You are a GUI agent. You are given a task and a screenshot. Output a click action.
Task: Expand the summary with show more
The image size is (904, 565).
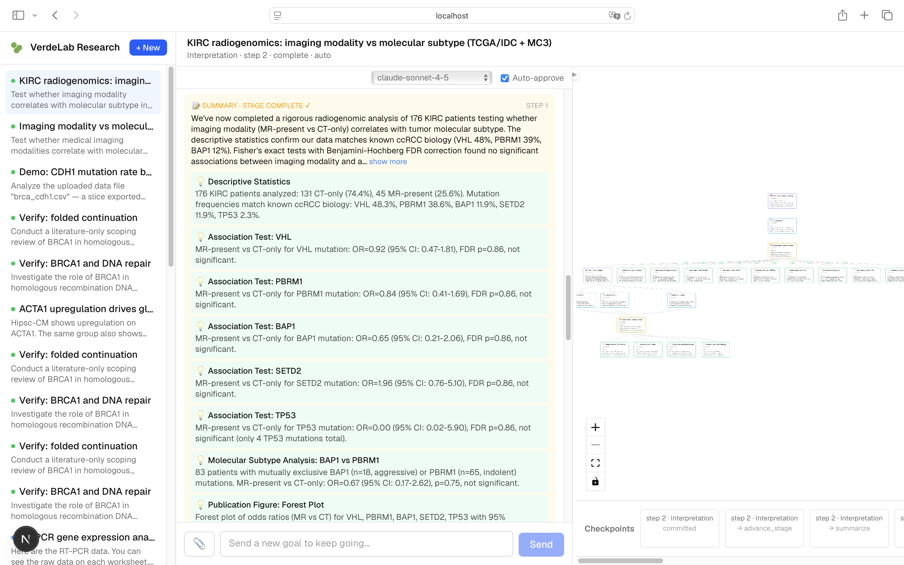click(388, 161)
